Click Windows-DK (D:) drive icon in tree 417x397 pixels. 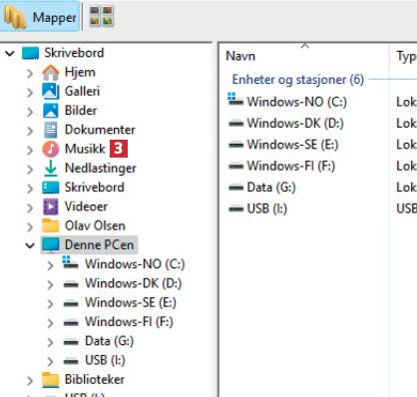[71, 284]
